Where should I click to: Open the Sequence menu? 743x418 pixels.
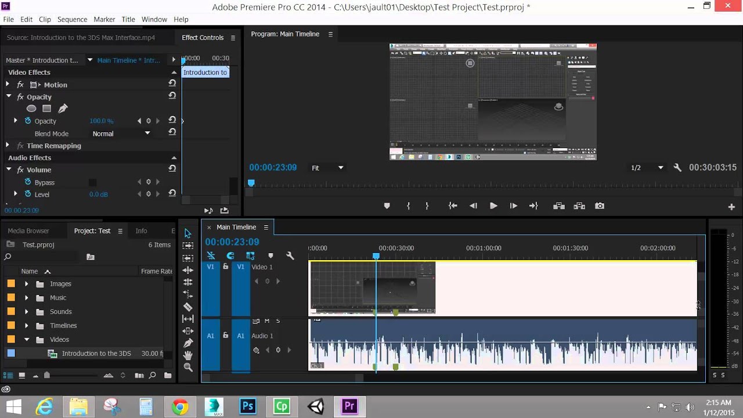point(72,19)
